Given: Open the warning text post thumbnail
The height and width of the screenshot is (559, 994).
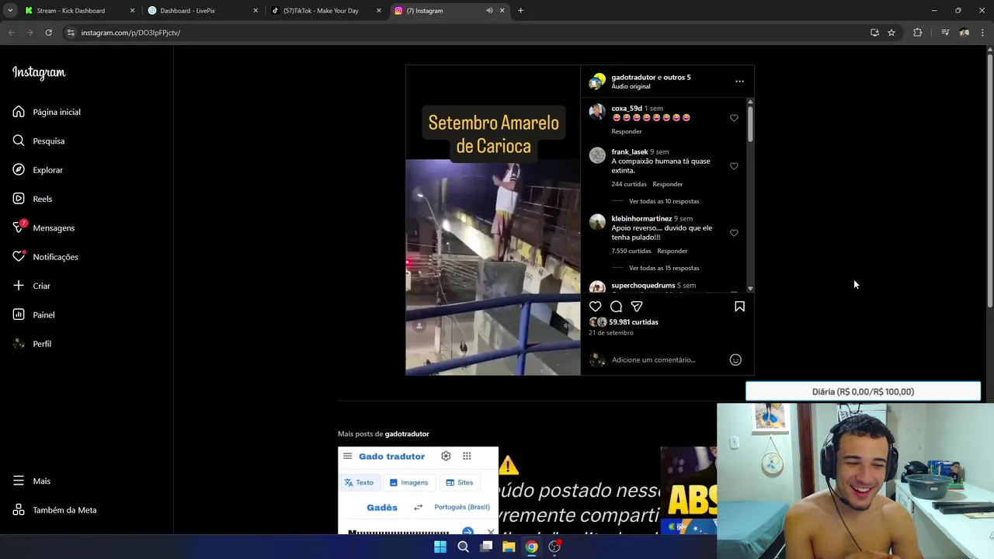Looking at the screenshot, I should [x=579, y=491].
